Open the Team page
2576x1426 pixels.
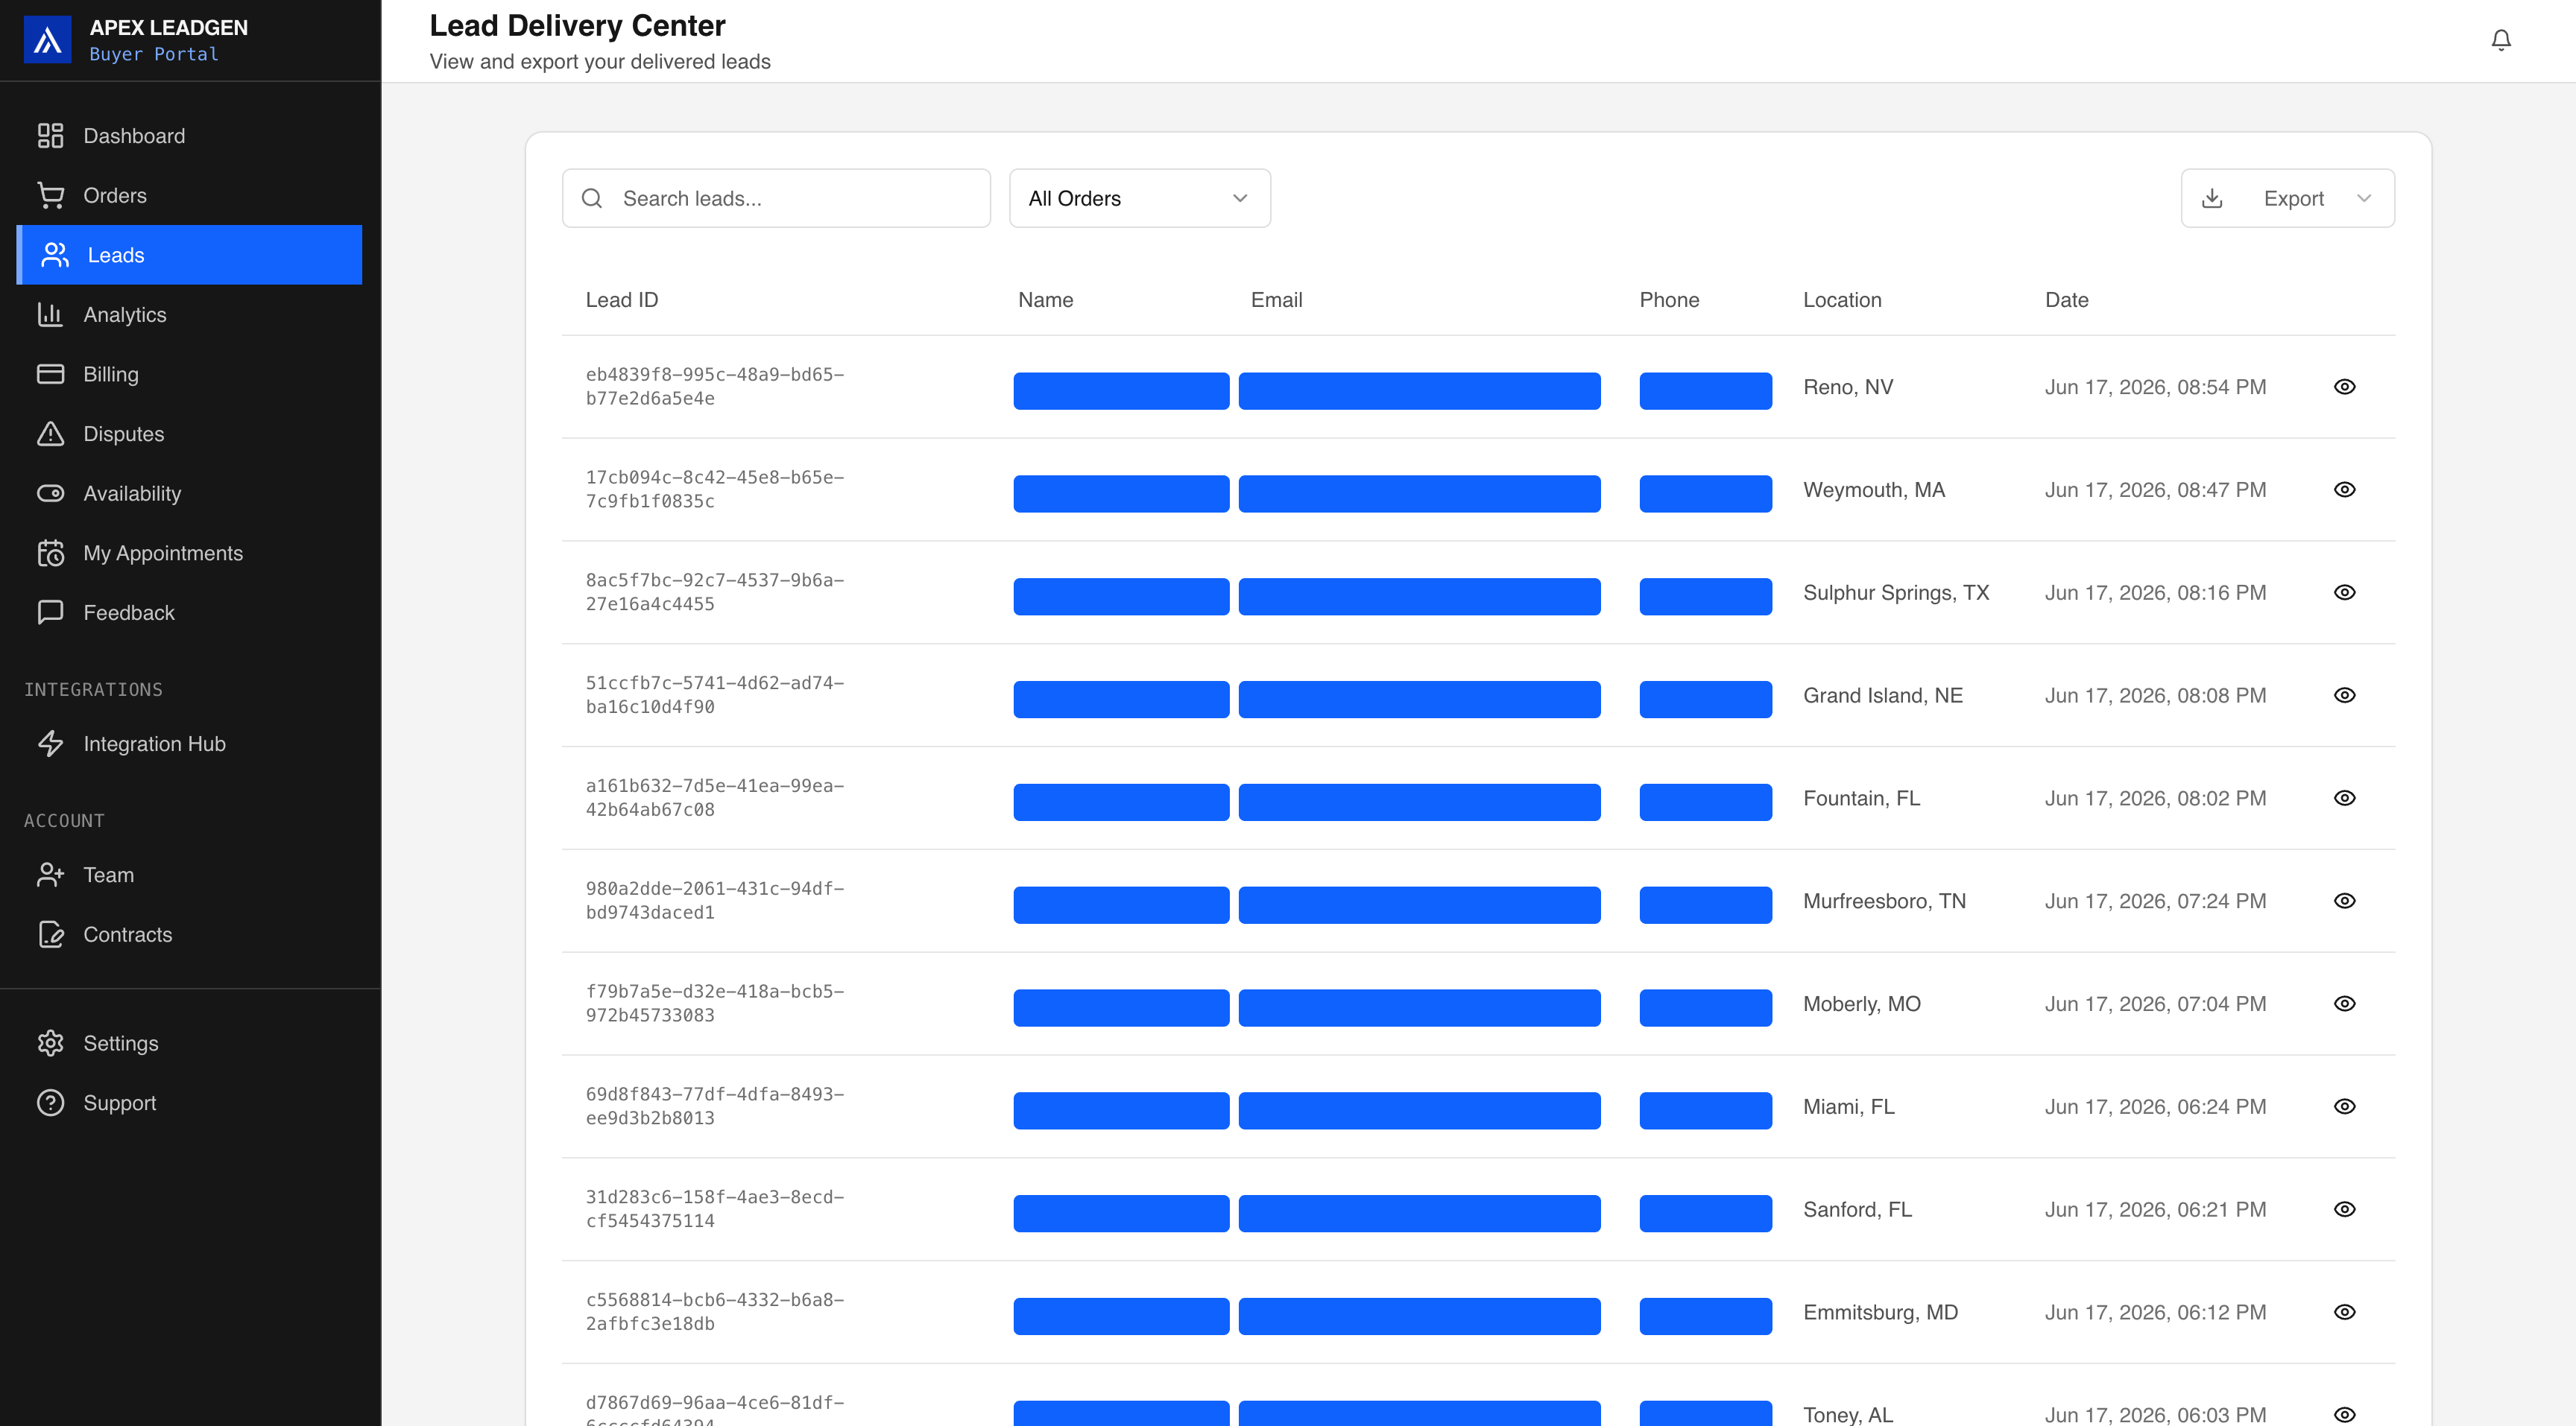point(189,875)
